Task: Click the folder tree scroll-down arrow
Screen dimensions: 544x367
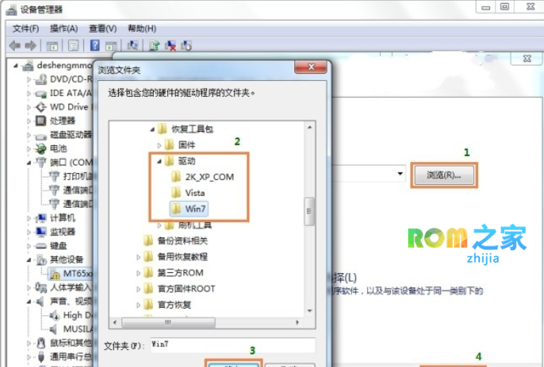Action: 310,311
